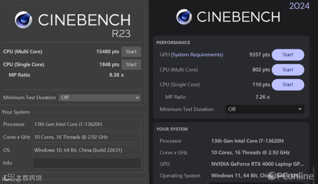Click the 2024 Processor value text
Image resolution: width=318 pixels, height=184 pixels.
point(247,141)
